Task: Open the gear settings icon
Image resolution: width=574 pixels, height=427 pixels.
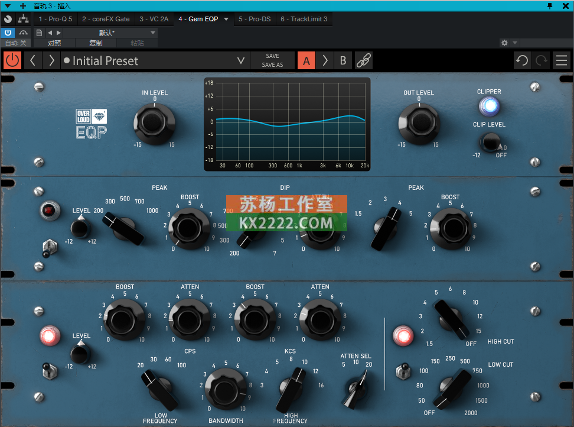Action: pyautogui.click(x=504, y=43)
